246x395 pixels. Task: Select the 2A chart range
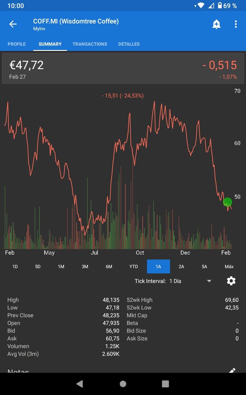point(181,267)
